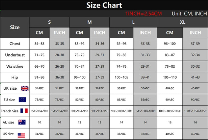Click the Underbust row label

(15, 55)
